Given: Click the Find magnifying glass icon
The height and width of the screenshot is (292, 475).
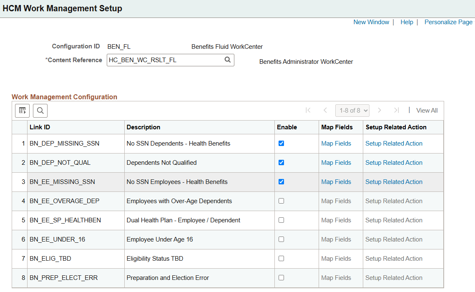Looking at the screenshot, I should 40,110.
